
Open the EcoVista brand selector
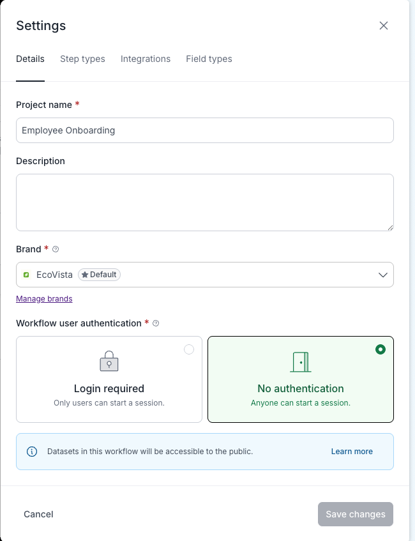[204, 275]
